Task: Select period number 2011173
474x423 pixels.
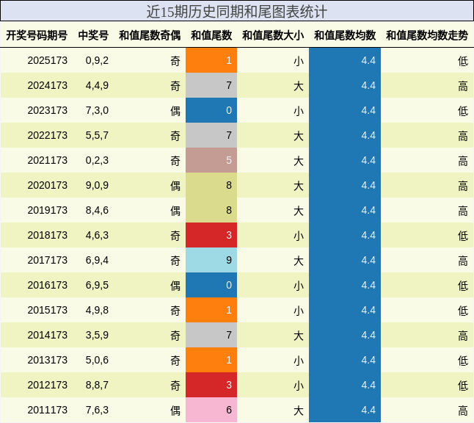Action: click(x=48, y=410)
